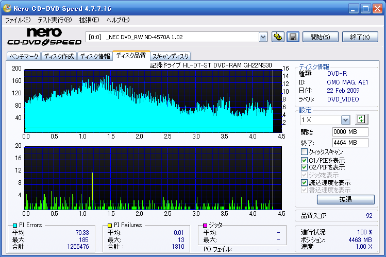This screenshot has height=257, width=386.
Task: Click the disc type DVD-R value
Action: (x=337, y=74)
